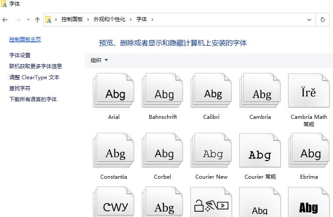Expand chevron after 控制面板 in breadcrumb
This screenshot has height=217, width=333.
[88, 19]
